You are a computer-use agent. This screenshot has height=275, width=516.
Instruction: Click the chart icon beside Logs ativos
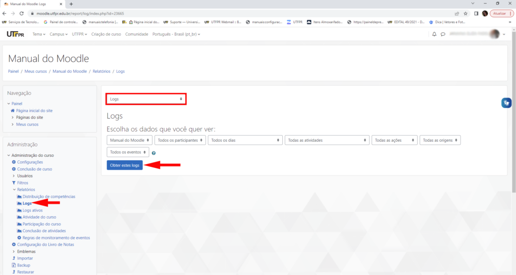click(x=19, y=210)
